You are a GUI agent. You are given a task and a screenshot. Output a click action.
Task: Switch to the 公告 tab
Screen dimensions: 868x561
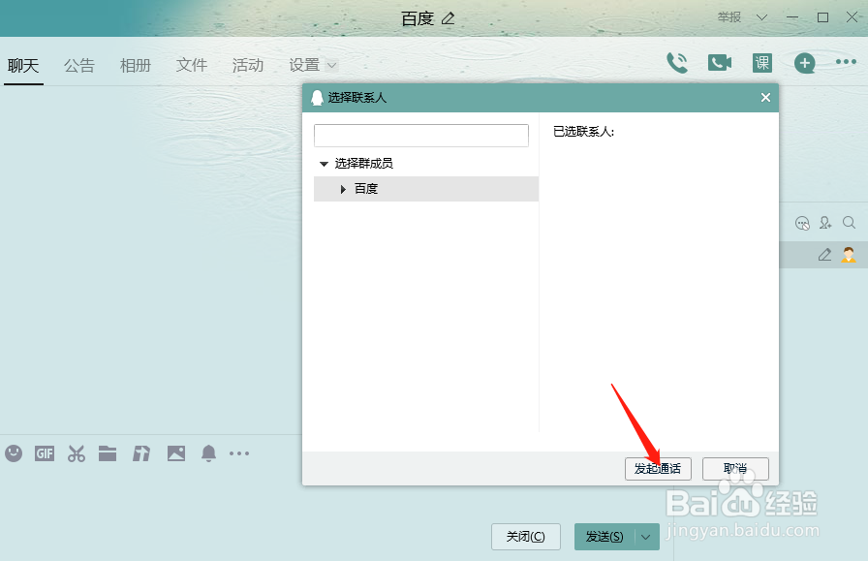(x=79, y=65)
